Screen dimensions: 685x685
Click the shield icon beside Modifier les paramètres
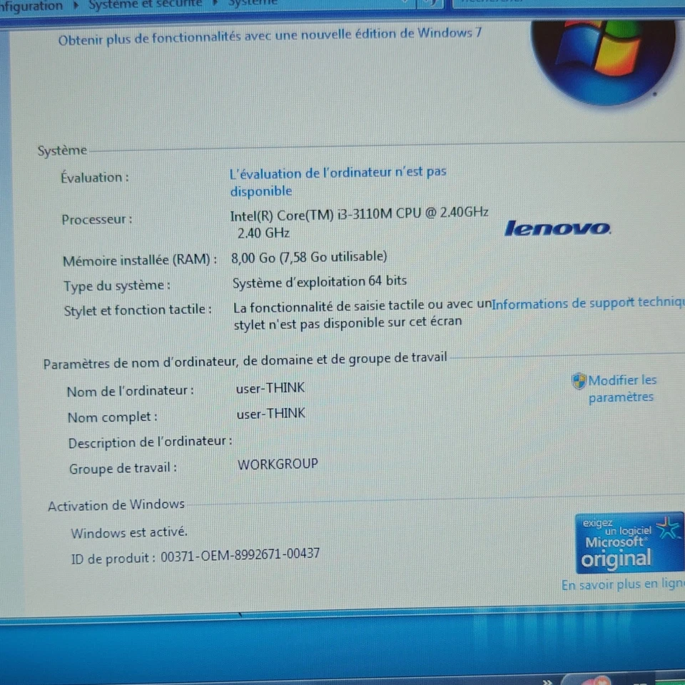coord(579,381)
